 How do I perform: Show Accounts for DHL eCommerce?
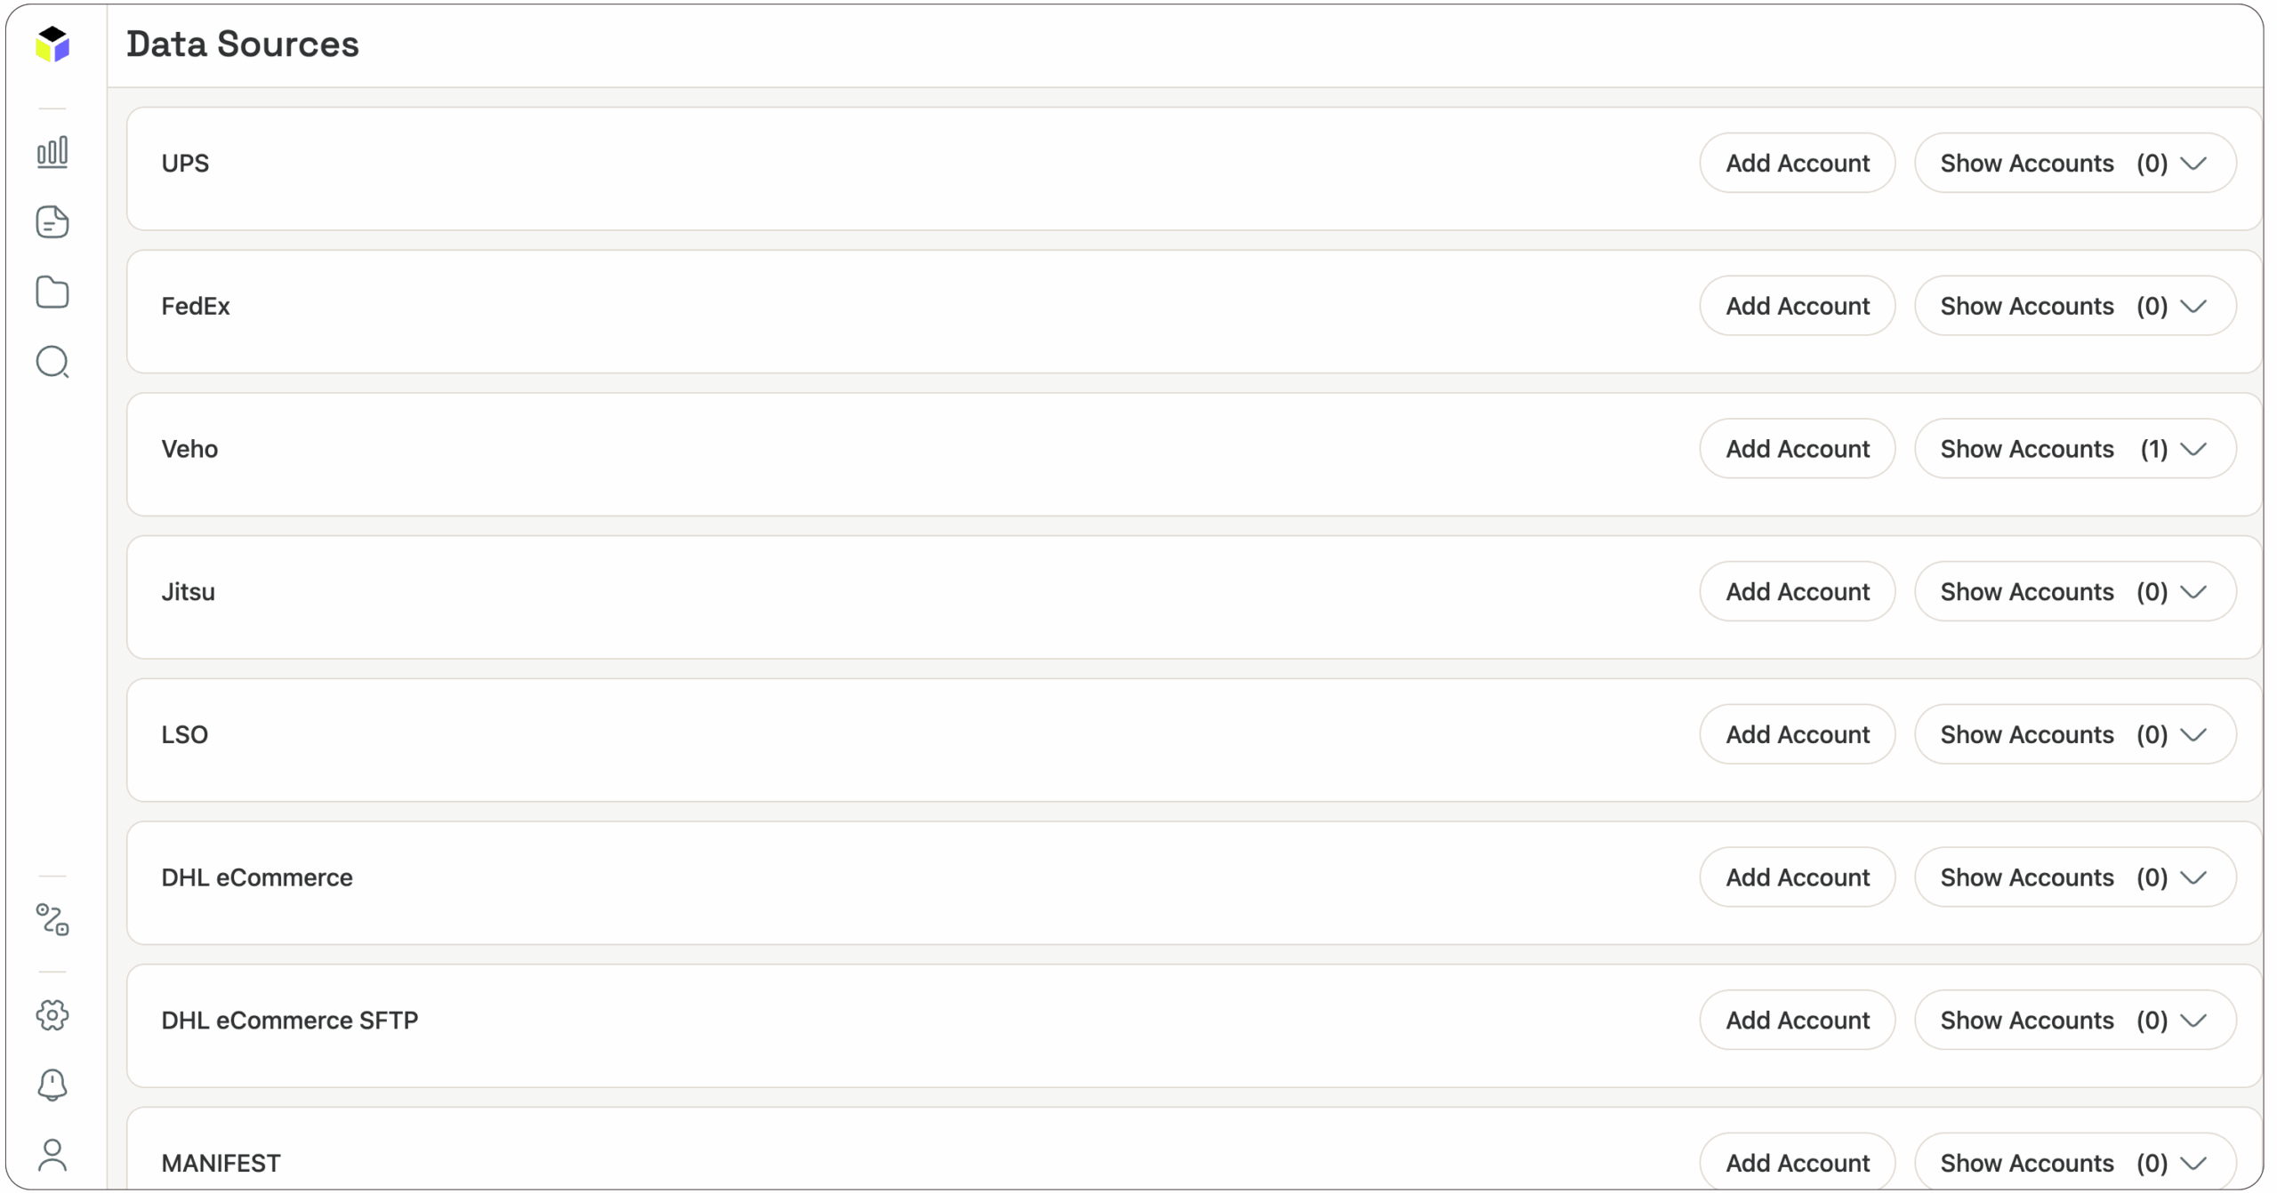(x=2076, y=877)
